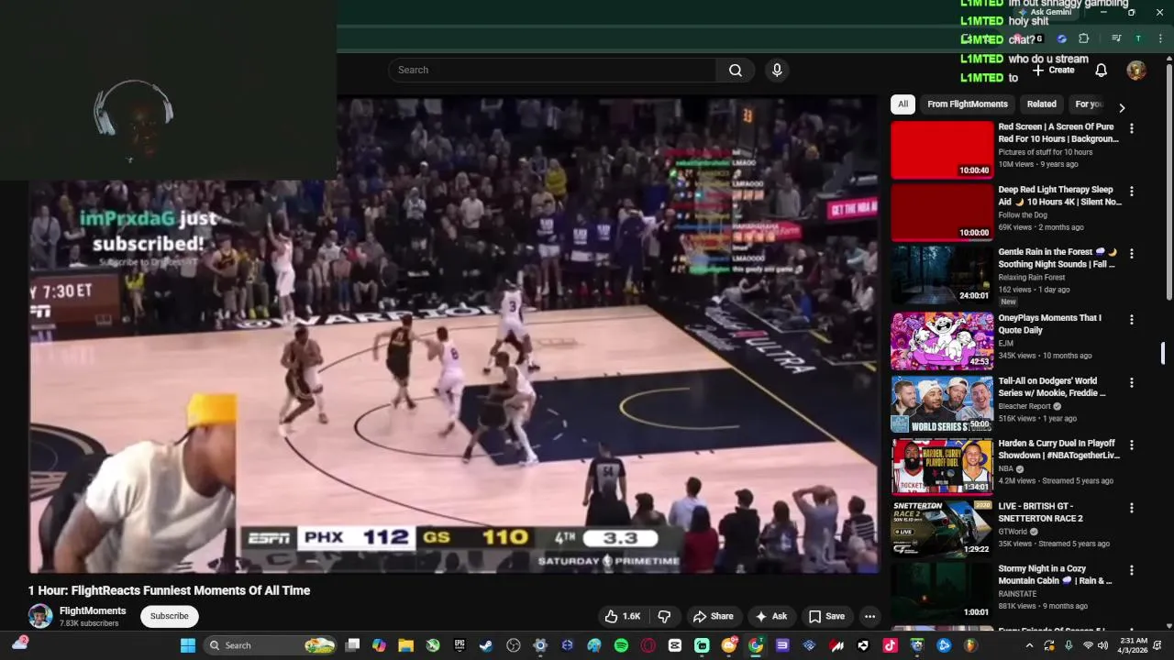Click the YouTube search magnifier button

736,70
